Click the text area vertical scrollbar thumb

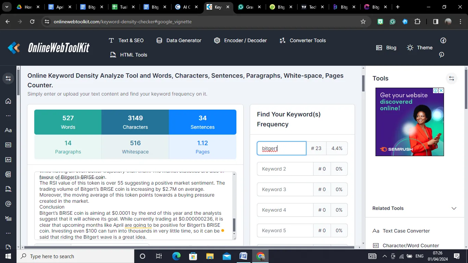click(x=234, y=225)
